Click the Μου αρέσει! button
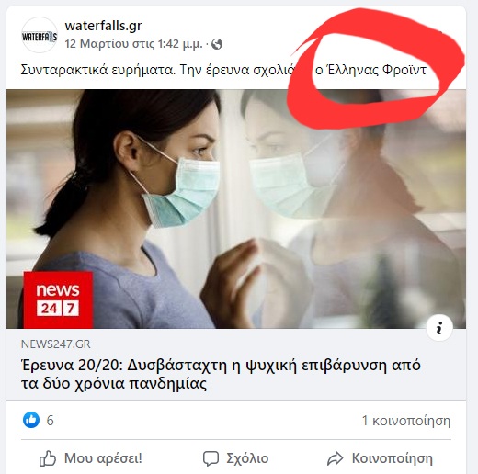 coord(91,458)
